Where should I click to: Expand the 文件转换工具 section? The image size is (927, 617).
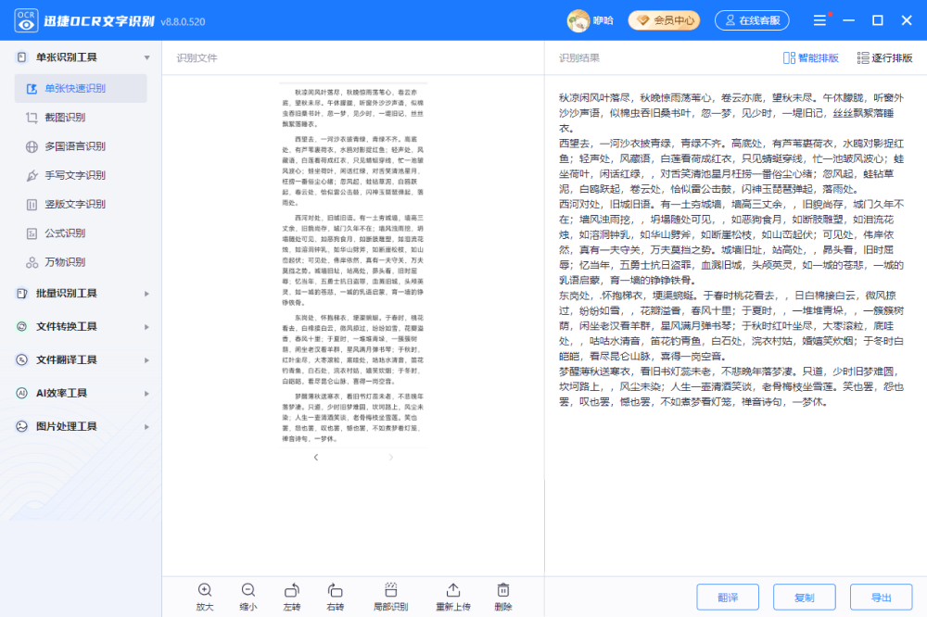pos(146,327)
